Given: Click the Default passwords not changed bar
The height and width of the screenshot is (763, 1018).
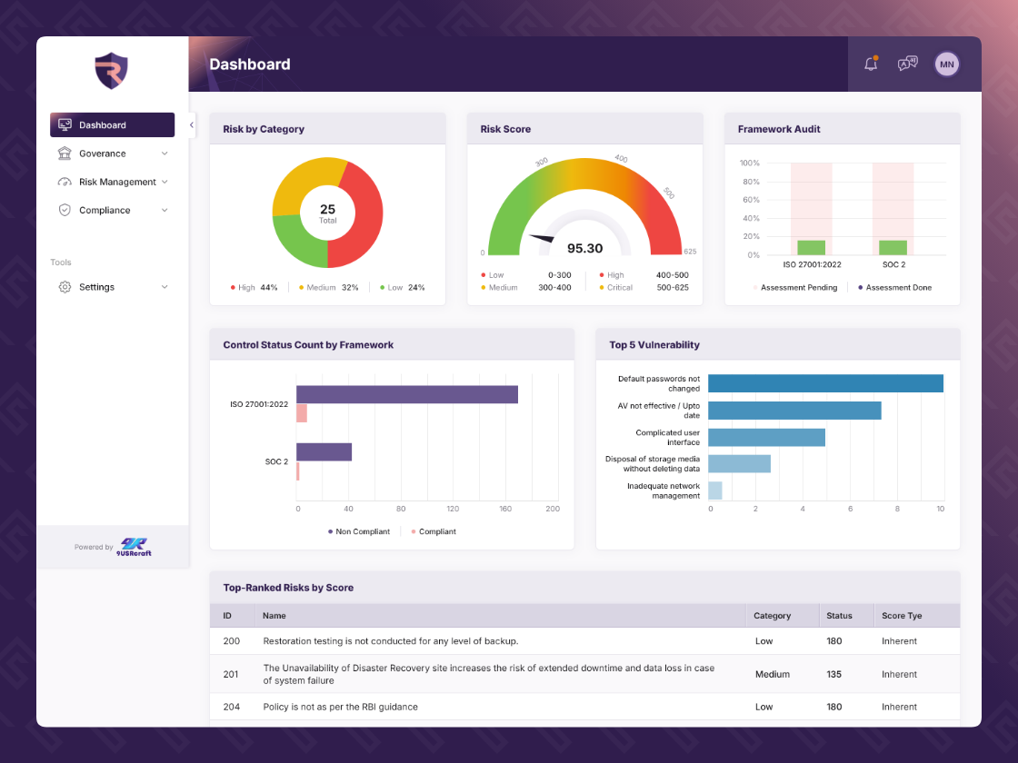Looking at the screenshot, I should point(825,383).
